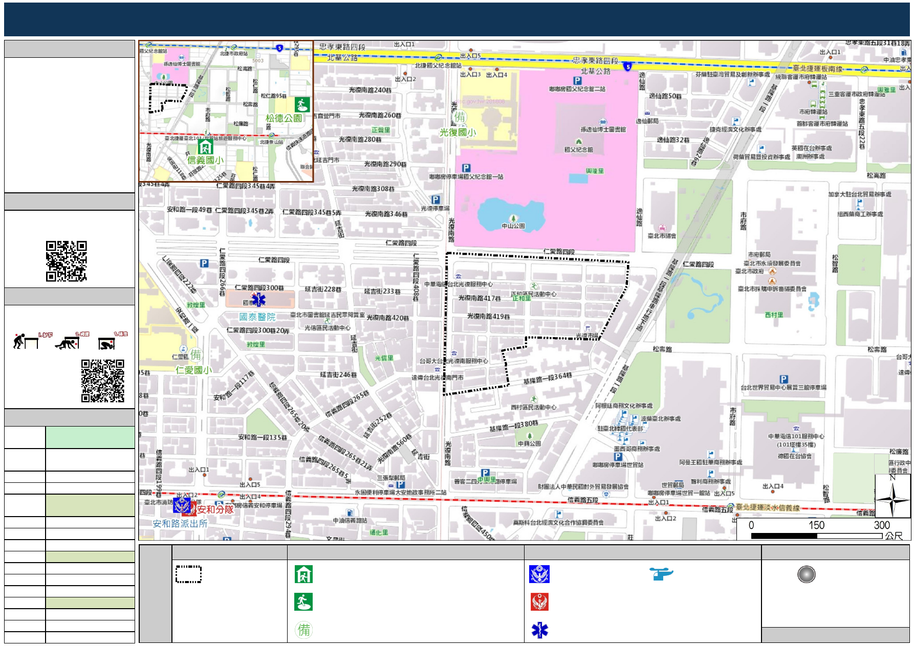Click the route 5 shield on 北基公路
Screen dimensions: 914x646
click(627, 66)
